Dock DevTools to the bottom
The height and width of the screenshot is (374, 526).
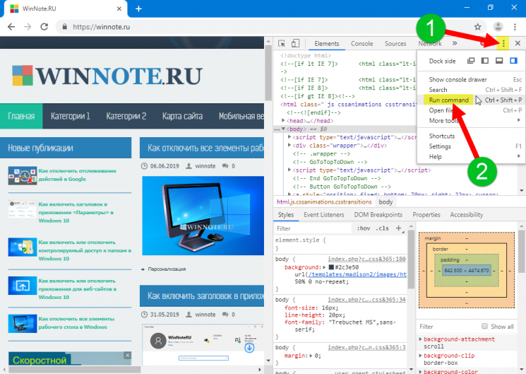click(499, 61)
